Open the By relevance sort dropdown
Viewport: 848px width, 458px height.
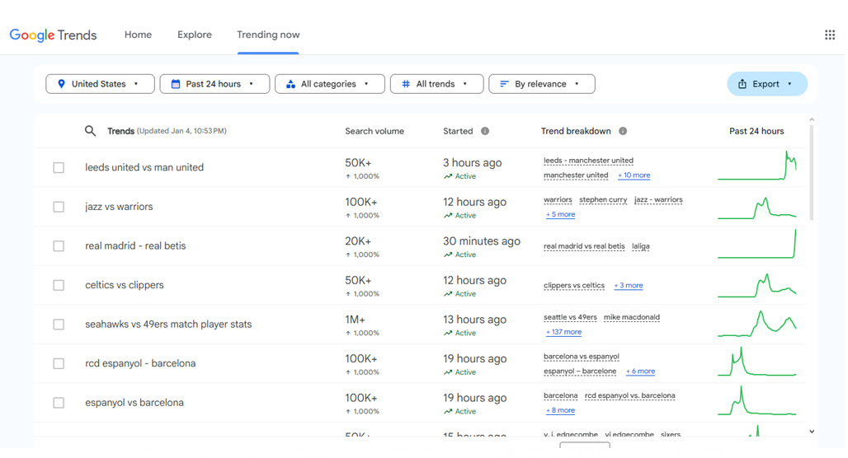[x=542, y=84]
